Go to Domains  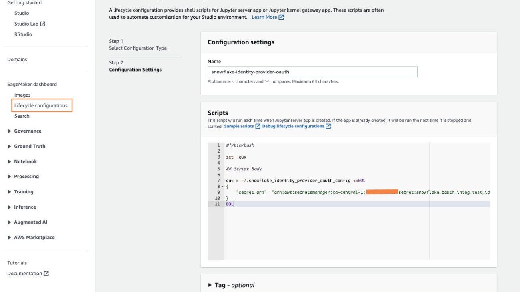pyautogui.click(x=17, y=60)
